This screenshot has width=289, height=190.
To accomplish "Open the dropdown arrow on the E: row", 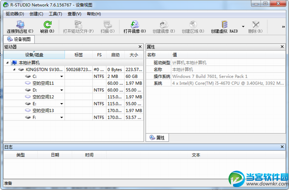I will [61, 104].
